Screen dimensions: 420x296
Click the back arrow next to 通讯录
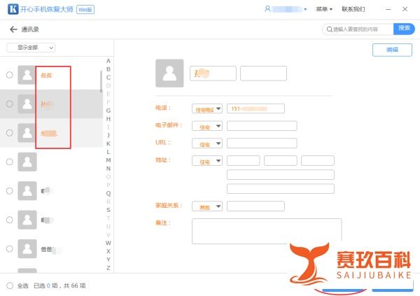coord(13,29)
